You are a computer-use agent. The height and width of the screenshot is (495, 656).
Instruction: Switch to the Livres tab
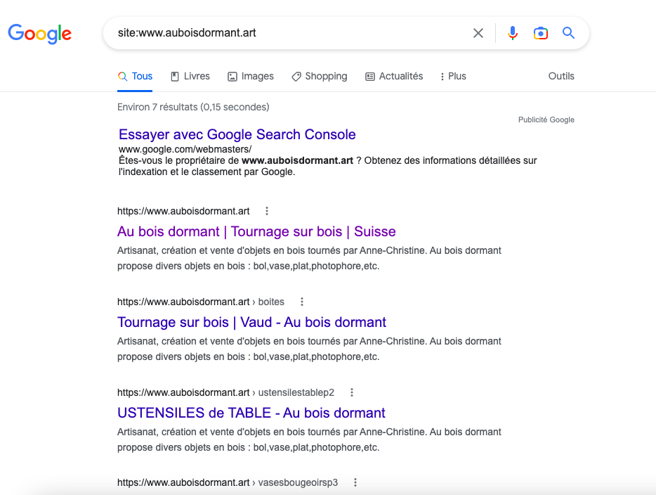(190, 76)
